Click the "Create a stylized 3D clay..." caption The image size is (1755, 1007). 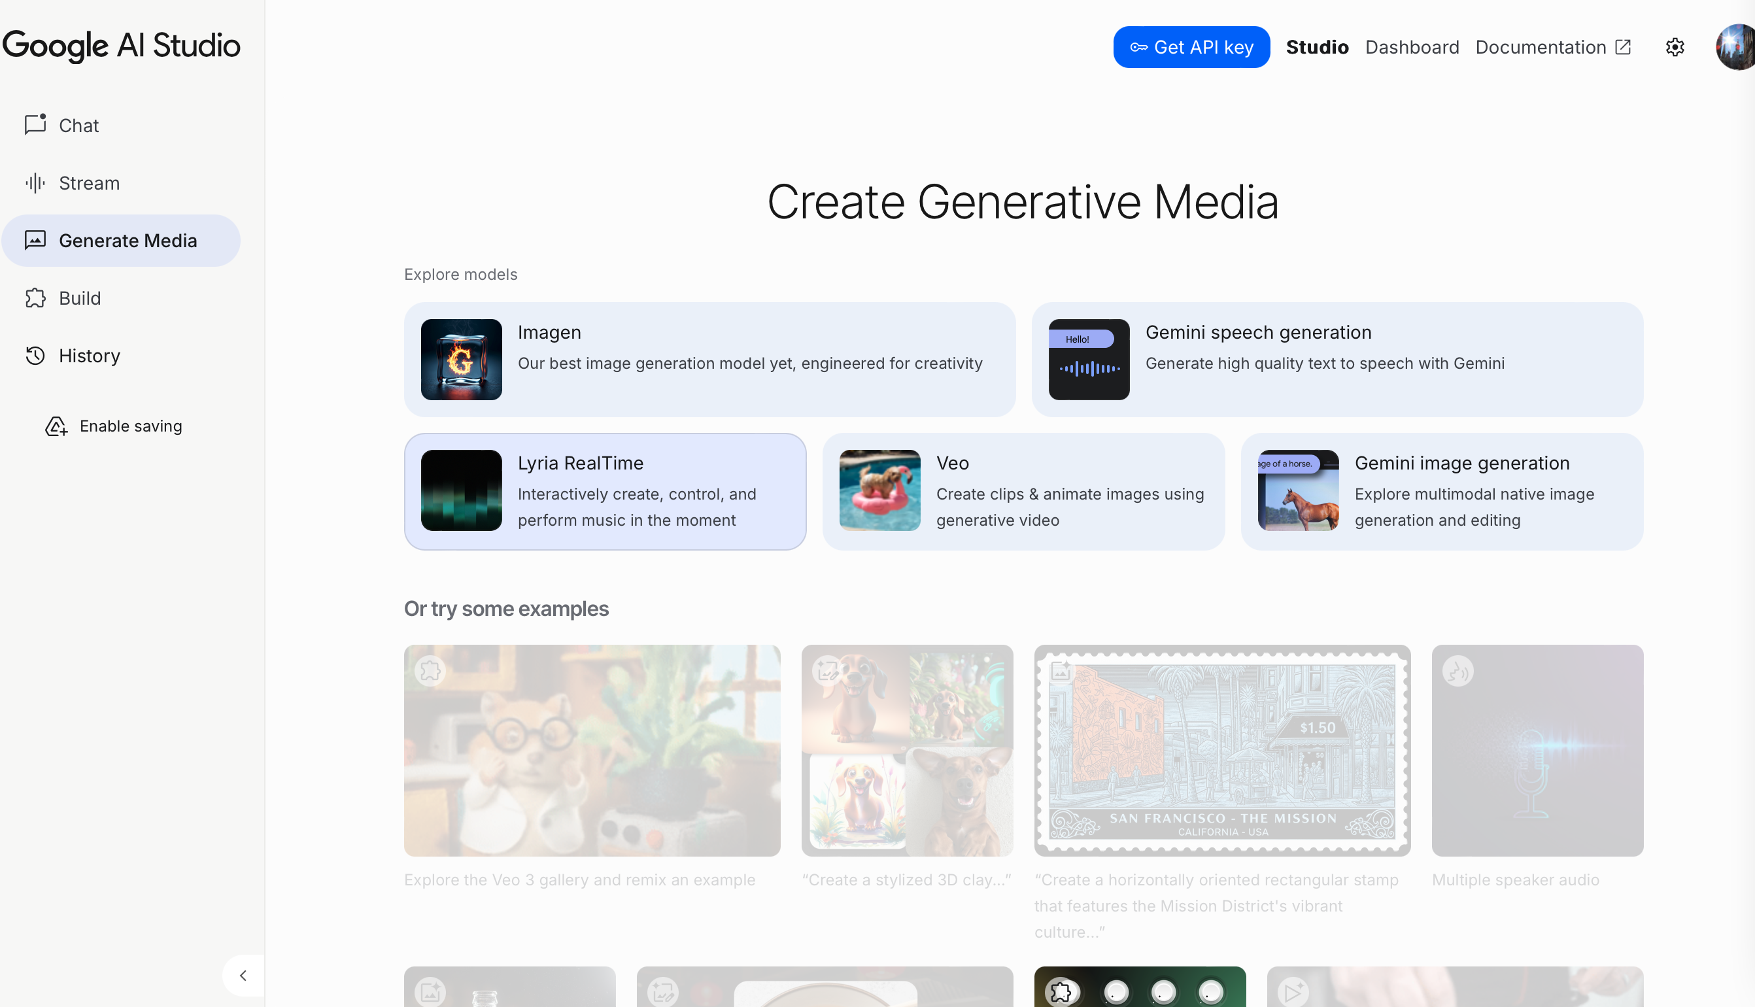coord(906,879)
